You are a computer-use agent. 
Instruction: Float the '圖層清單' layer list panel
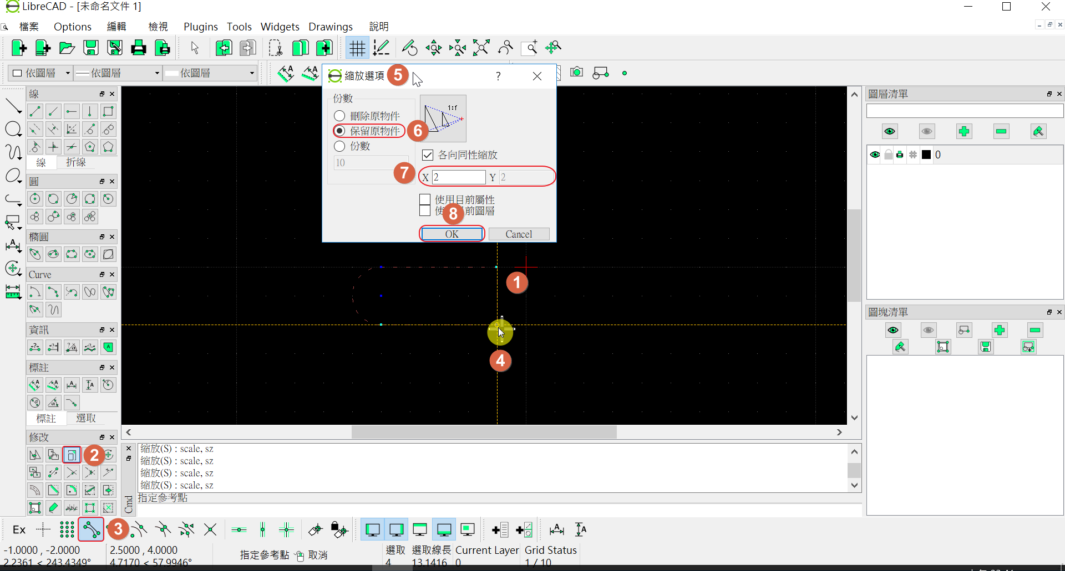point(1049,94)
